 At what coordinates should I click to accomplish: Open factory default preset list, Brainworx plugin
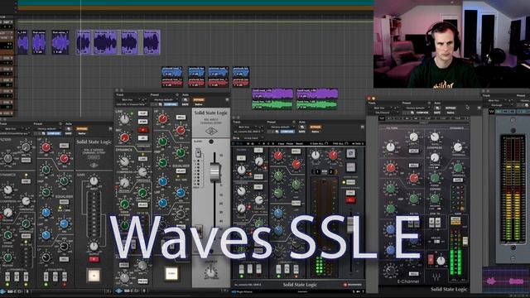point(282,127)
